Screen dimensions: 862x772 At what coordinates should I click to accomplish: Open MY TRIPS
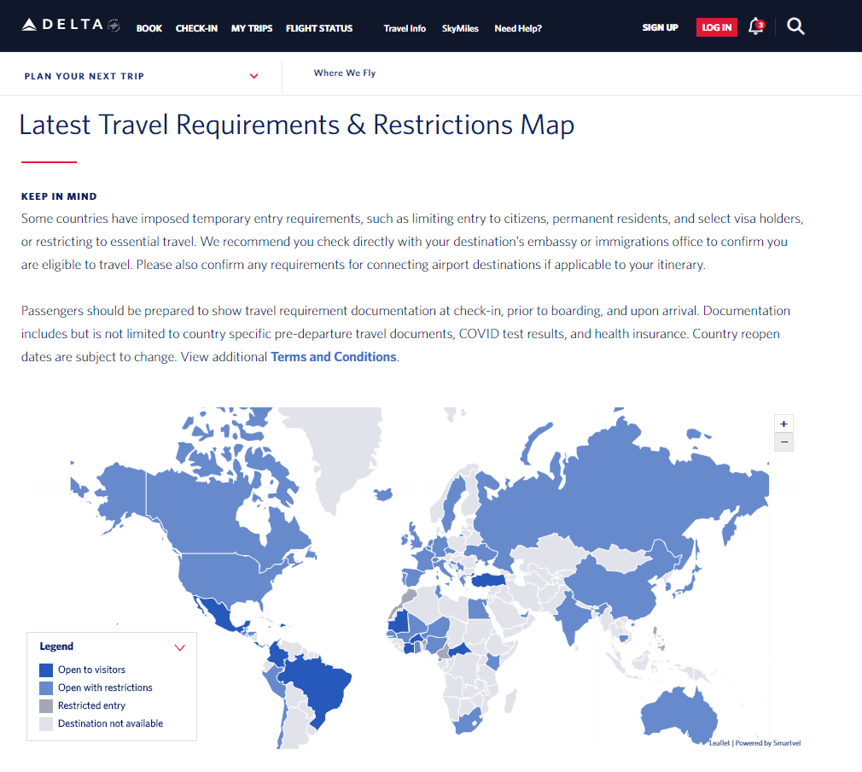pyautogui.click(x=251, y=28)
